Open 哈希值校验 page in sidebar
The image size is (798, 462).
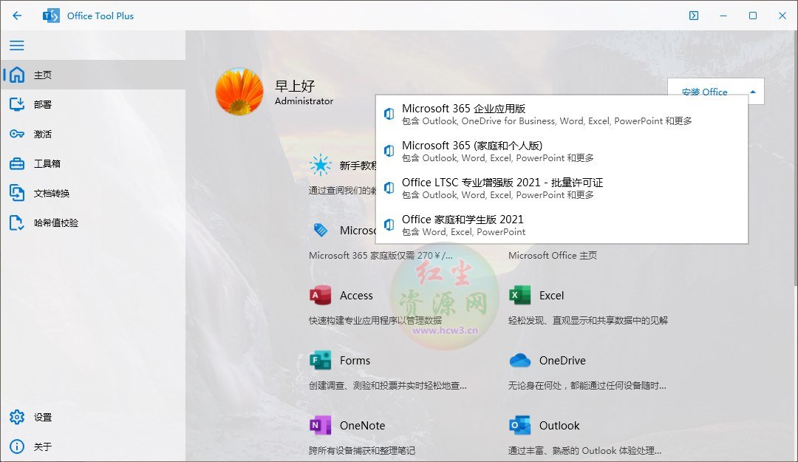pyautogui.click(x=93, y=222)
